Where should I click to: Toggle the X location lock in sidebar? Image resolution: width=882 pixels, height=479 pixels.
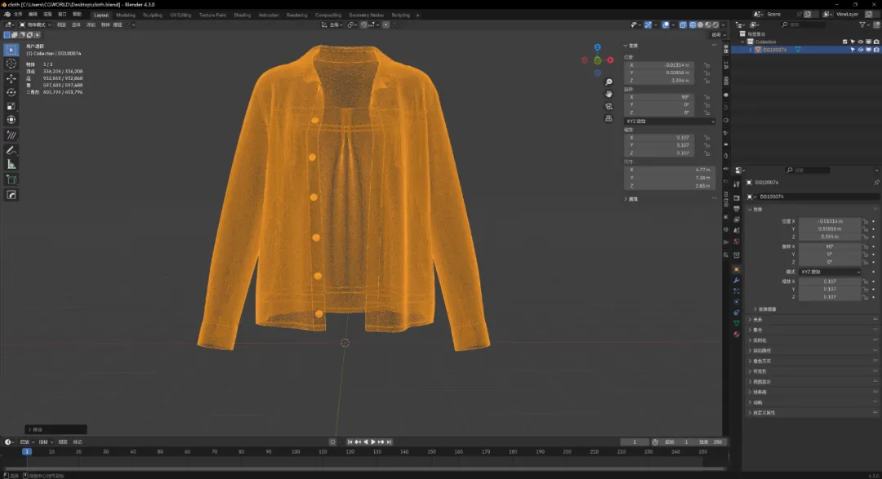click(x=706, y=64)
